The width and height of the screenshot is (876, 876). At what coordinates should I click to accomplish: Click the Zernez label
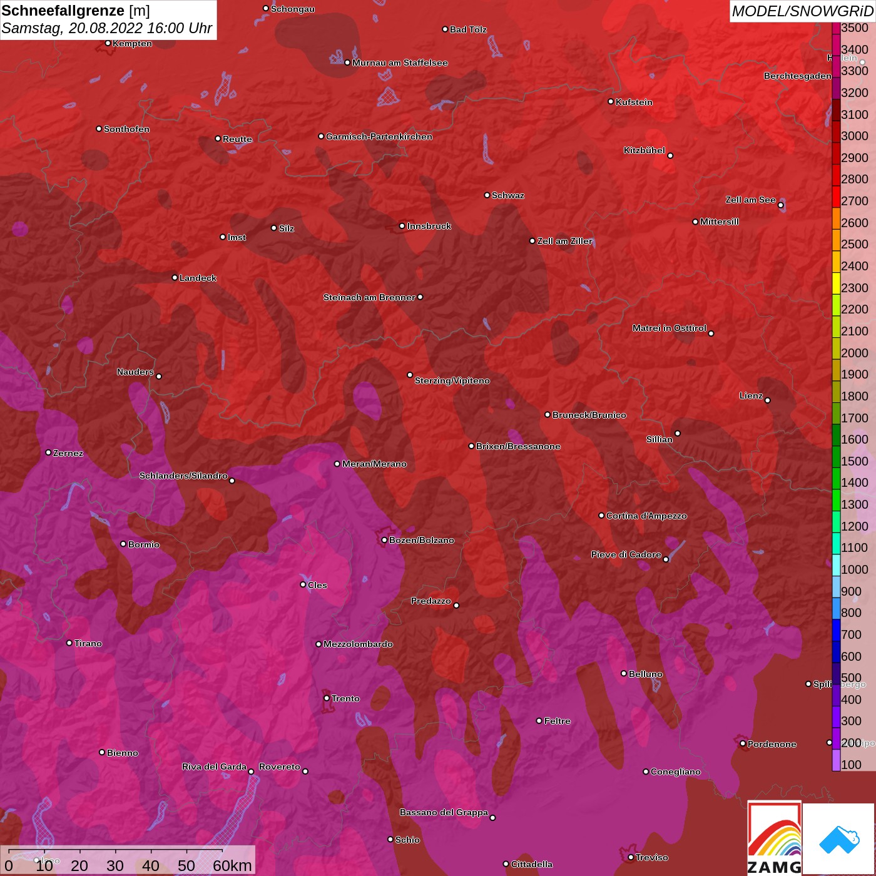pyautogui.click(x=68, y=453)
